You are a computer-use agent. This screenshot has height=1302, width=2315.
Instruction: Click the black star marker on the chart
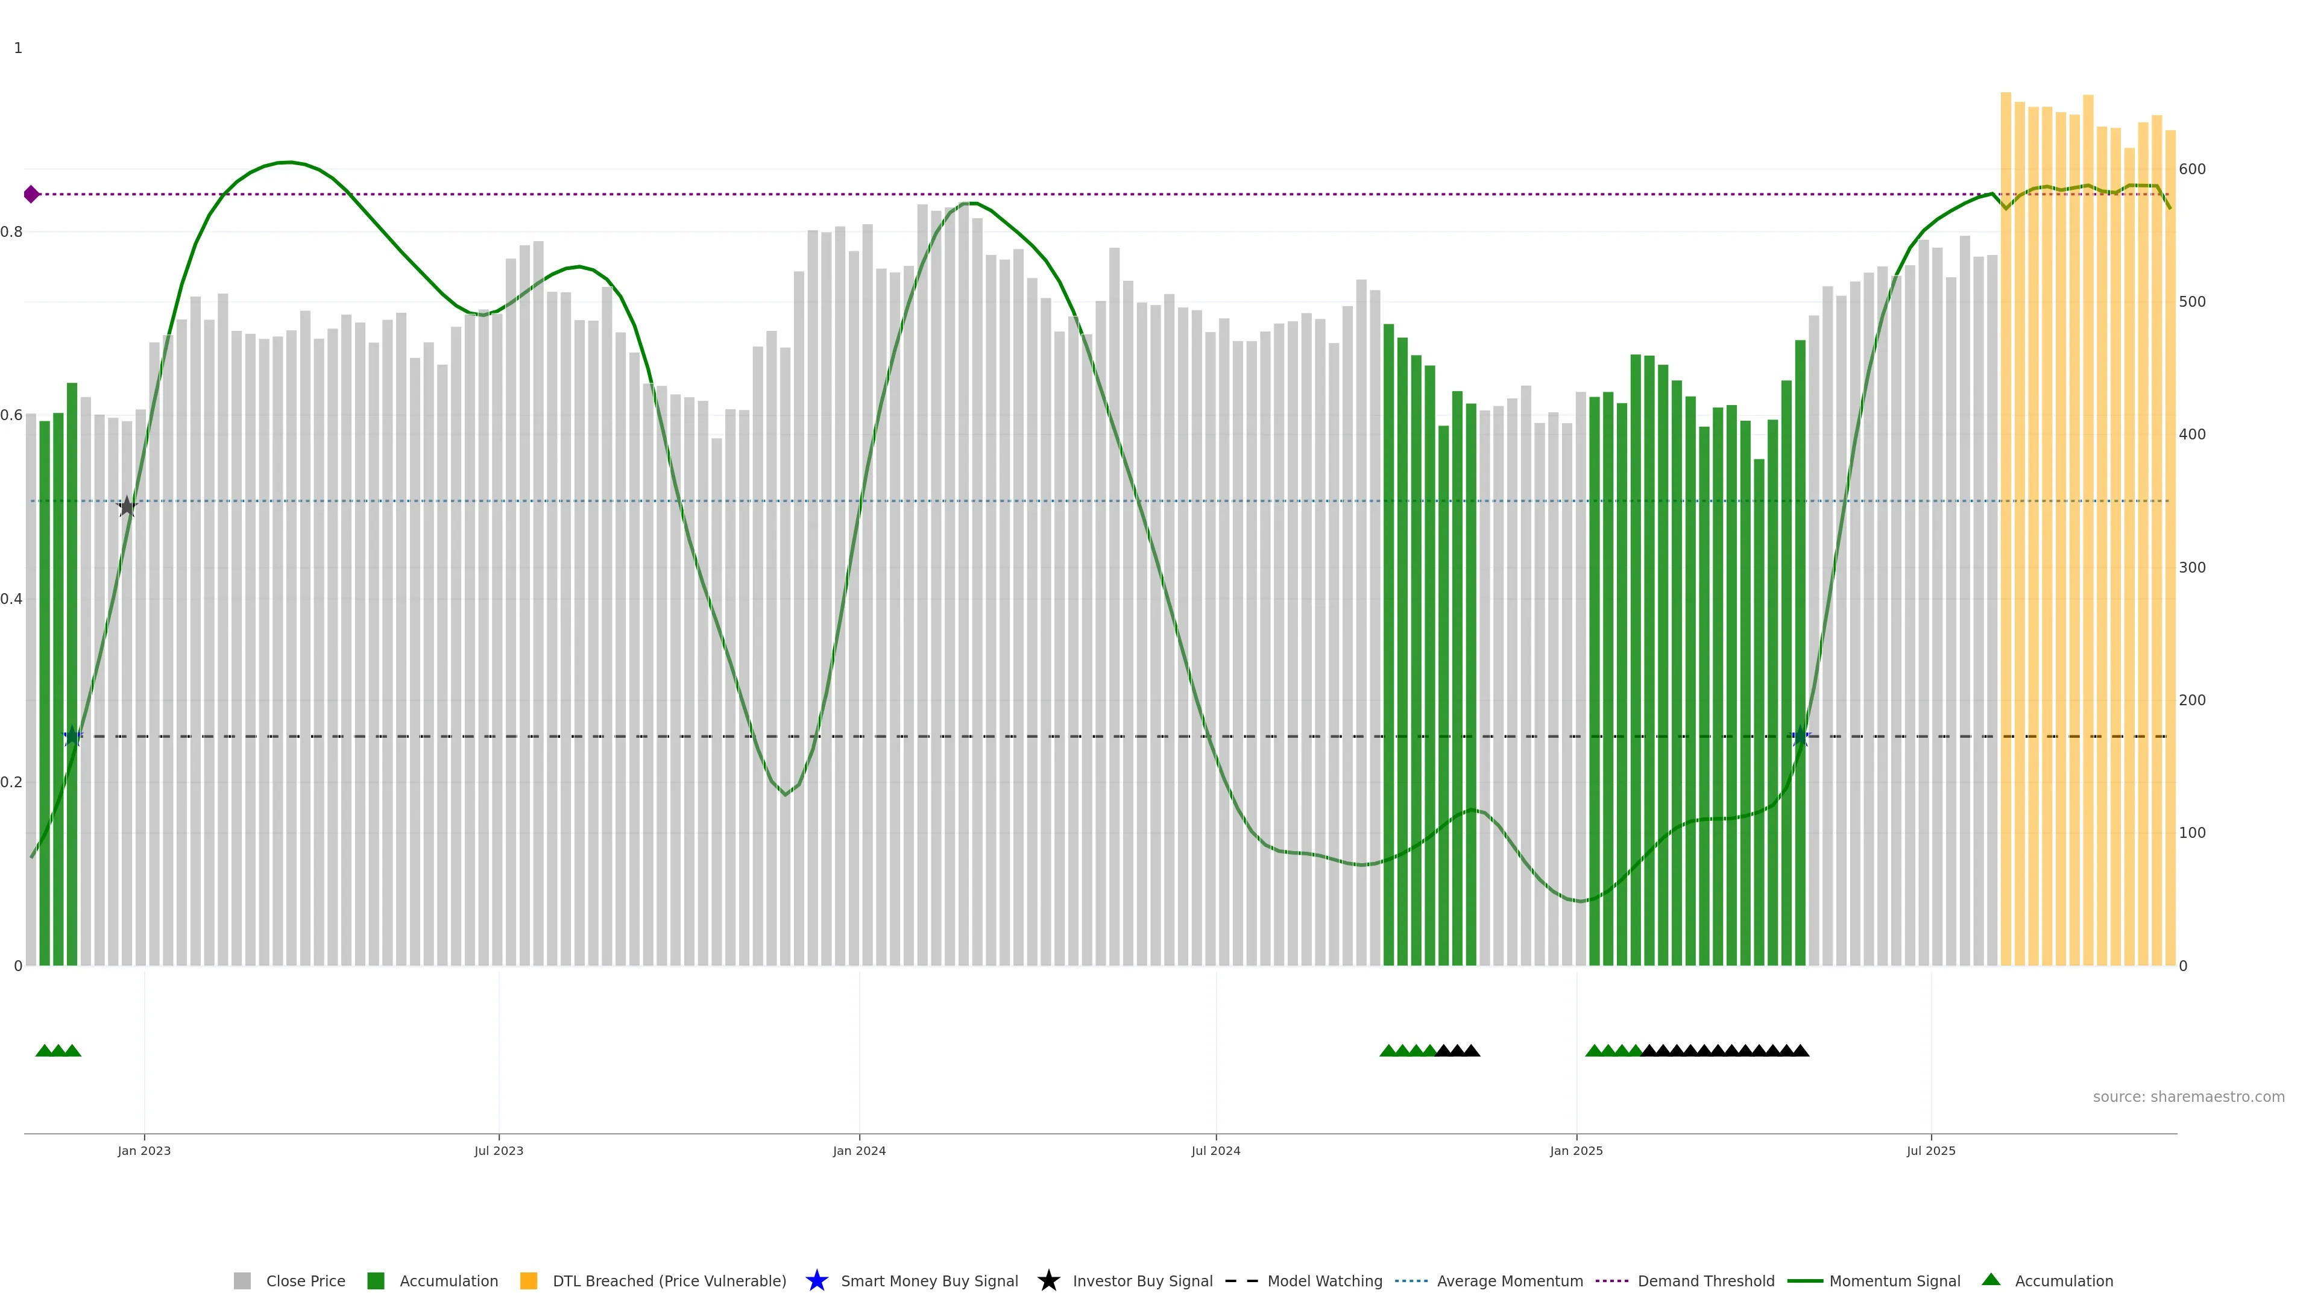click(127, 507)
